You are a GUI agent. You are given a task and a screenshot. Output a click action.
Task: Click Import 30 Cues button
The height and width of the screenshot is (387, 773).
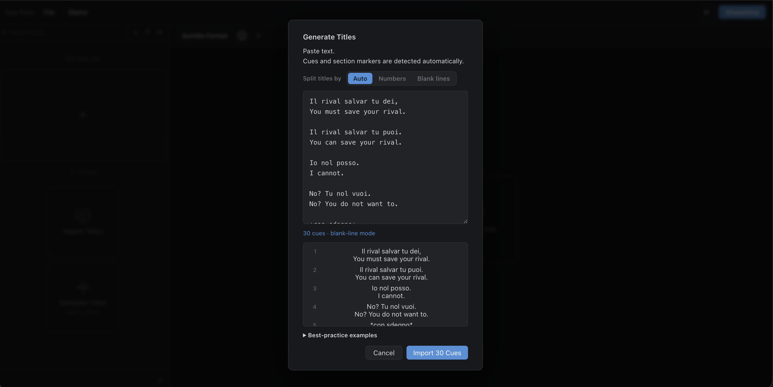[437, 352]
